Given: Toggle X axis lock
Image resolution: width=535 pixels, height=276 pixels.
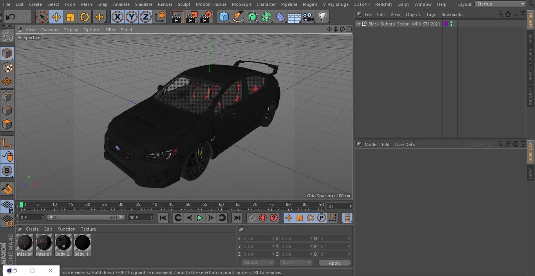Looking at the screenshot, I should [117, 17].
